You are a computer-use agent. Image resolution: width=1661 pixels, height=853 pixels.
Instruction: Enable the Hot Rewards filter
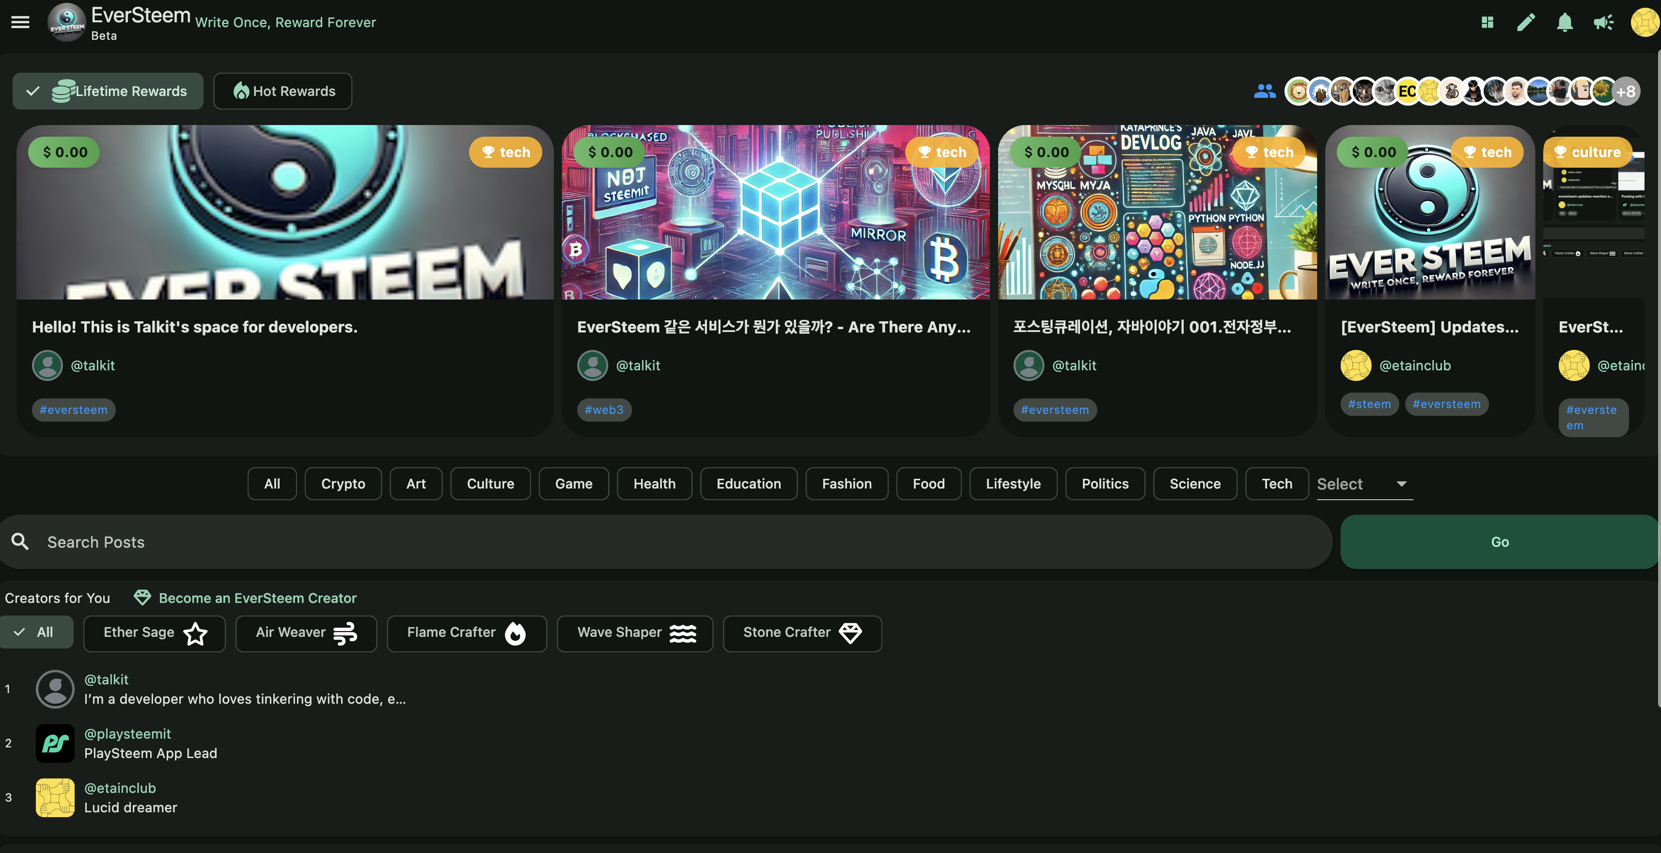point(282,91)
